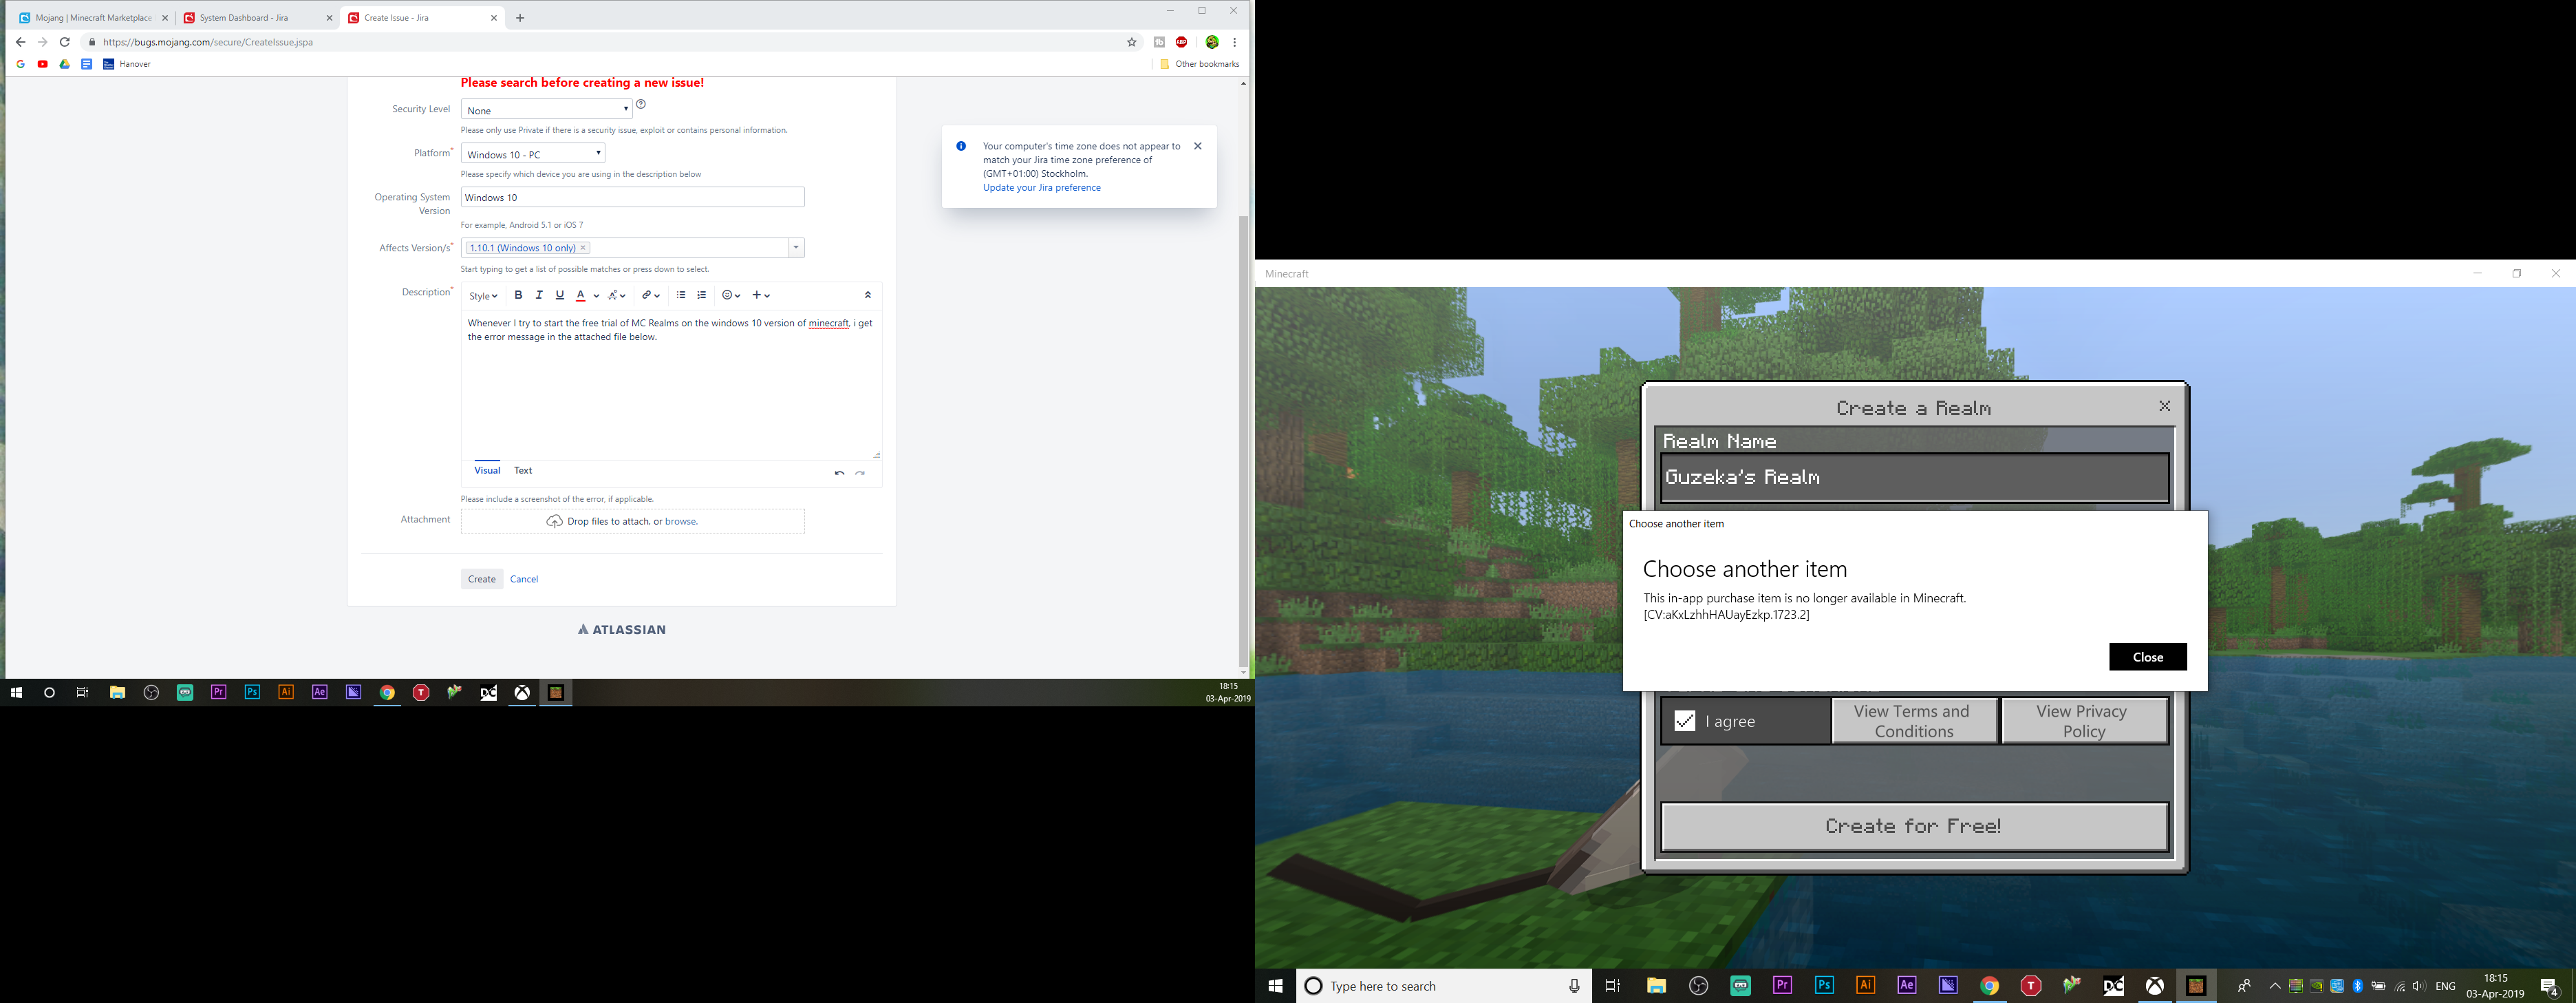This screenshot has width=2576, height=1003.
Task: Switch to the Text editor tab
Action: coord(523,470)
